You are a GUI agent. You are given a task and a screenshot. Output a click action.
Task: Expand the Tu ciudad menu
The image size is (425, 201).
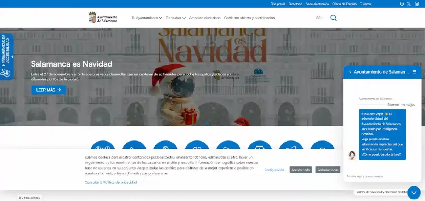point(176,18)
